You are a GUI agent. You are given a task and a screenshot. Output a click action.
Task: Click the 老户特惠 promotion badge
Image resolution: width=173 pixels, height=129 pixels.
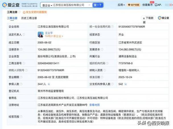coord(133,5)
